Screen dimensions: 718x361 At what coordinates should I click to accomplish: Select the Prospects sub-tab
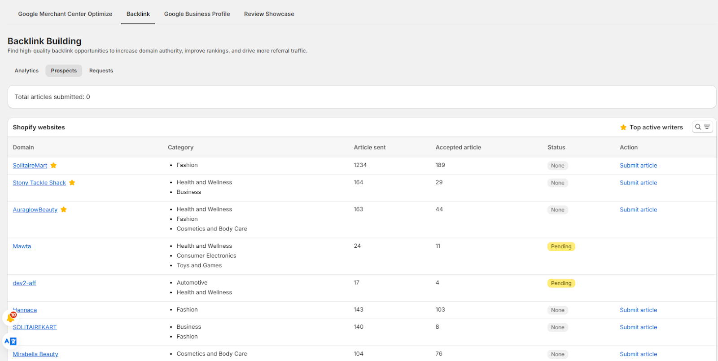click(x=64, y=70)
